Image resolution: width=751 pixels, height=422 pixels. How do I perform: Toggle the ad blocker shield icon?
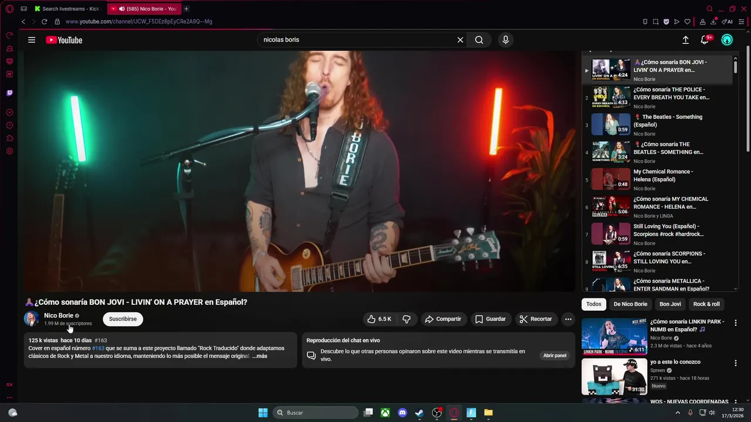pyautogui.click(x=666, y=22)
